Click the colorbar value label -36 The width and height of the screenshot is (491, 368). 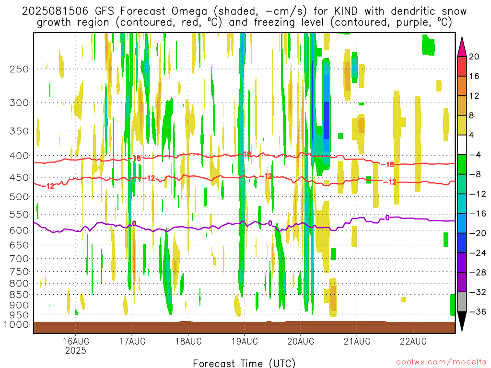click(x=477, y=311)
